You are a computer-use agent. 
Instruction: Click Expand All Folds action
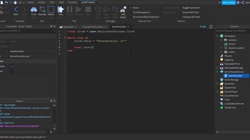click(191, 12)
